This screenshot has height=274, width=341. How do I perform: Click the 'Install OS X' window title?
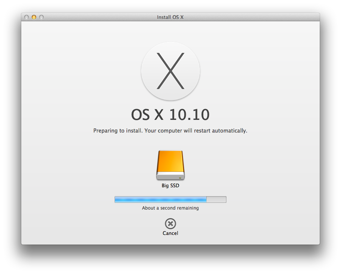170,17
